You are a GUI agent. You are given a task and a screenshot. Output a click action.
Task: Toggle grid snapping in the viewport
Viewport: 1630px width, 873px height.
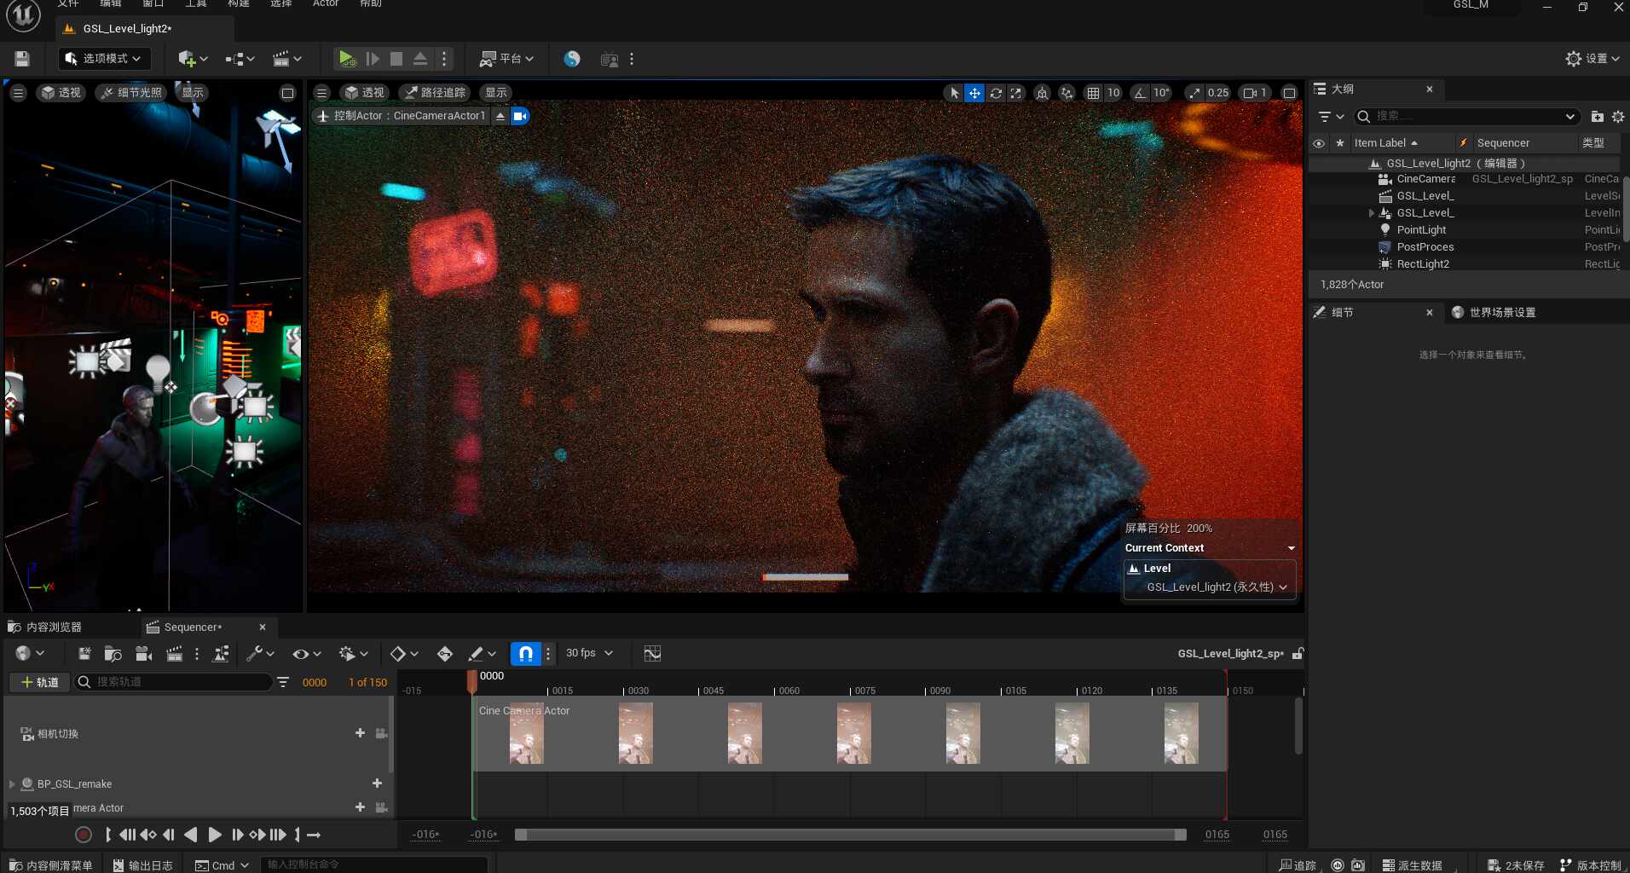(x=1093, y=93)
